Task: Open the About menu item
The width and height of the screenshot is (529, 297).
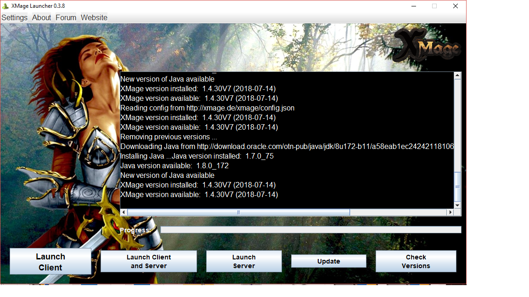Action: tap(41, 17)
